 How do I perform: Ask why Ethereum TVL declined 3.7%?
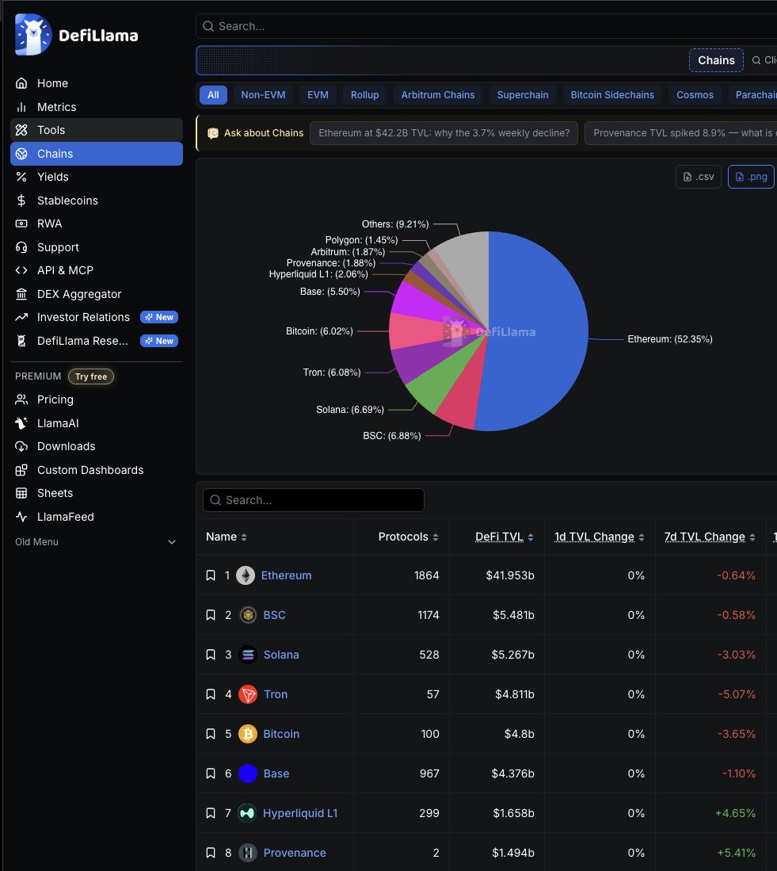[444, 133]
